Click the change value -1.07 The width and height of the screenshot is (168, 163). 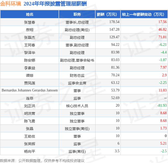[163, 60]
